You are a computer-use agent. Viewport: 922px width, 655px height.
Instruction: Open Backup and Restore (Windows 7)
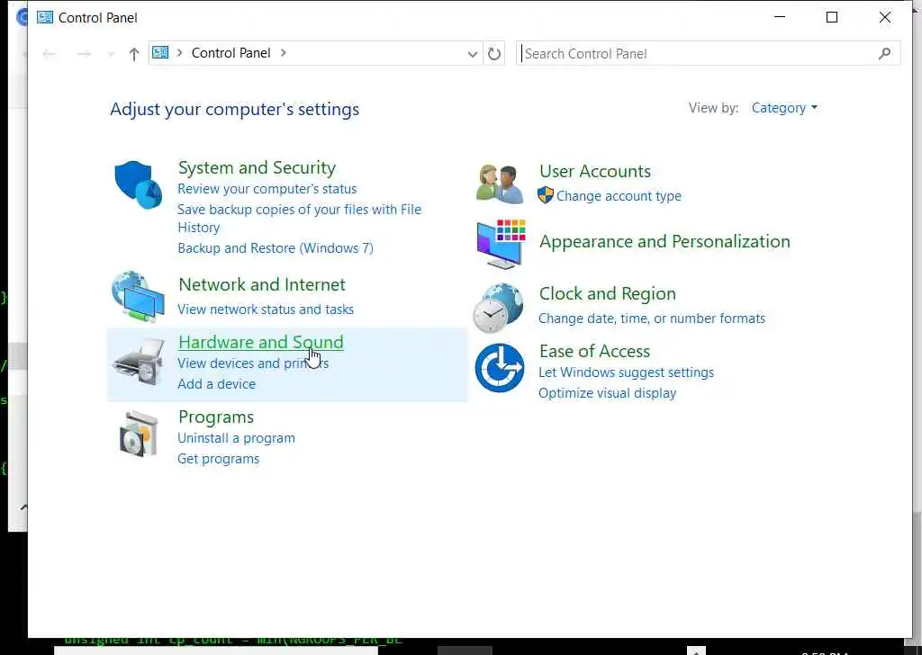click(x=276, y=248)
